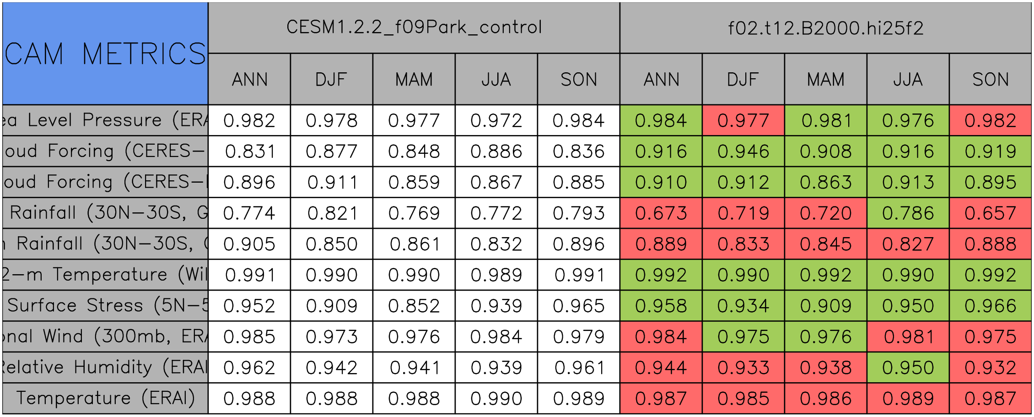1034x417 pixels.
Task: Click the control SON column header
Action: click(579, 79)
